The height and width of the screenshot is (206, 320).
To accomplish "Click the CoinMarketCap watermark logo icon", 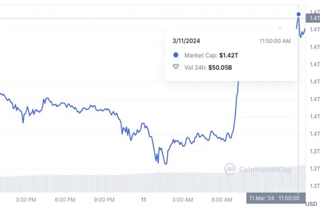I will point(230,169).
